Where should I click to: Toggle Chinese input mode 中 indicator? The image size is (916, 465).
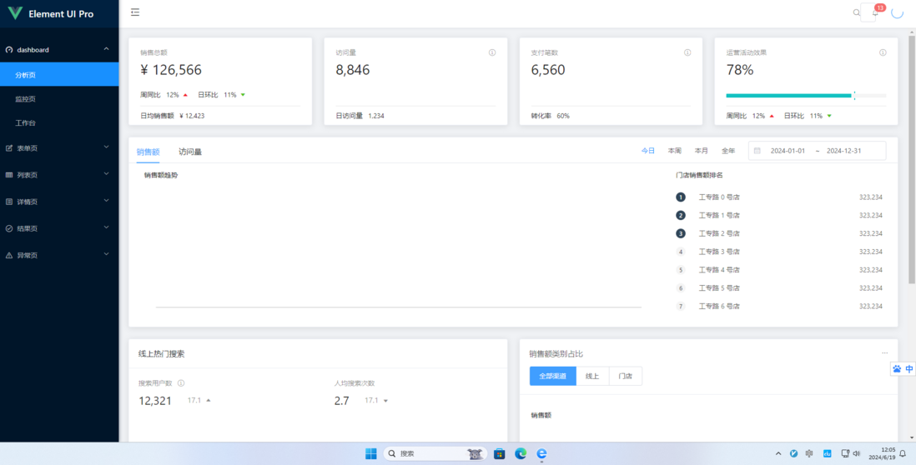909,368
